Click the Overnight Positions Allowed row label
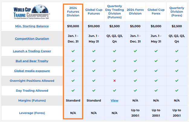Screen dimensions: 189x122 (32, 81)
